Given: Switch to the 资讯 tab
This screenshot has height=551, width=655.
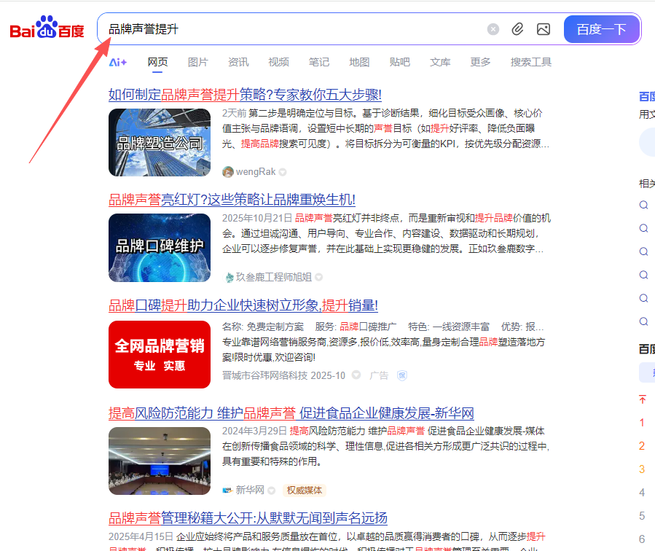Looking at the screenshot, I should tap(238, 63).
